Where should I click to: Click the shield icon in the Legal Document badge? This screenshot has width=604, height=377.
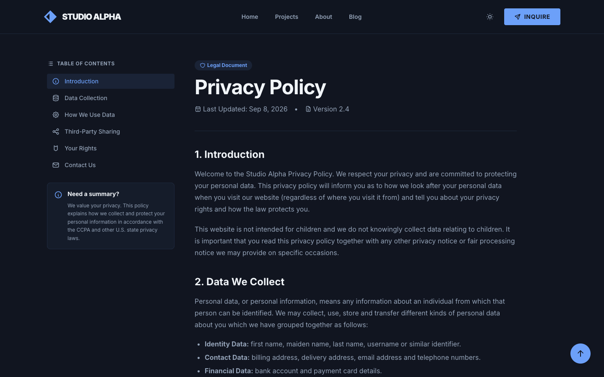click(x=202, y=65)
